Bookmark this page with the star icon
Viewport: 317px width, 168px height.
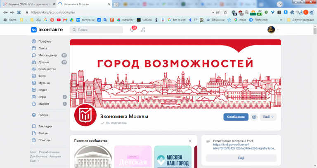coord(225,12)
